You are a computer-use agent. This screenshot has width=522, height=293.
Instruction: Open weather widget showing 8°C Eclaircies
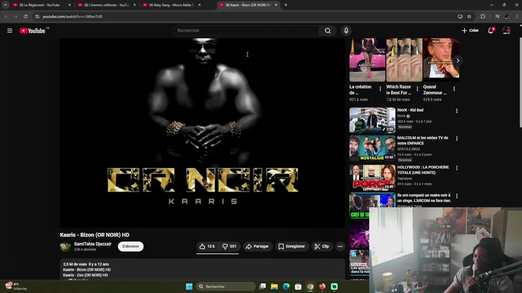16,286
